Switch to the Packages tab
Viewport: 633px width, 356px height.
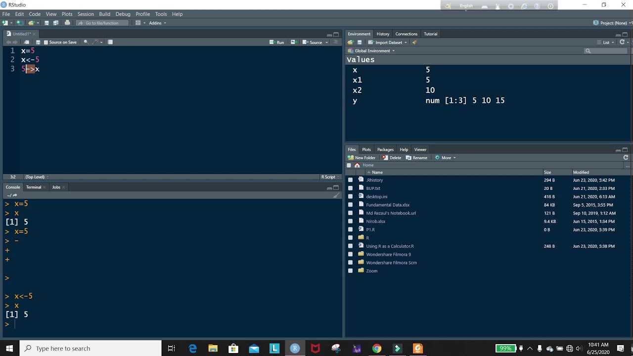click(x=385, y=149)
